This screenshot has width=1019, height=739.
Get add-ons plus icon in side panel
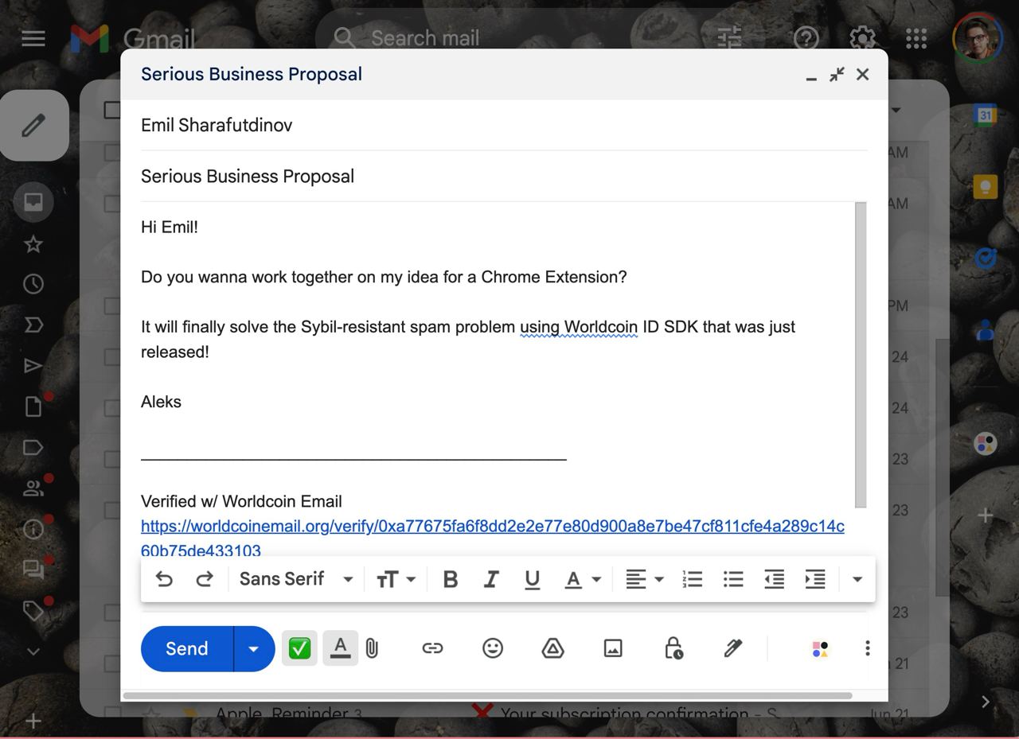tap(986, 515)
